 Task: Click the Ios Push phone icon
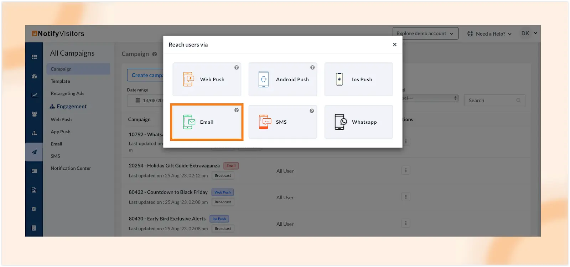pos(340,79)
